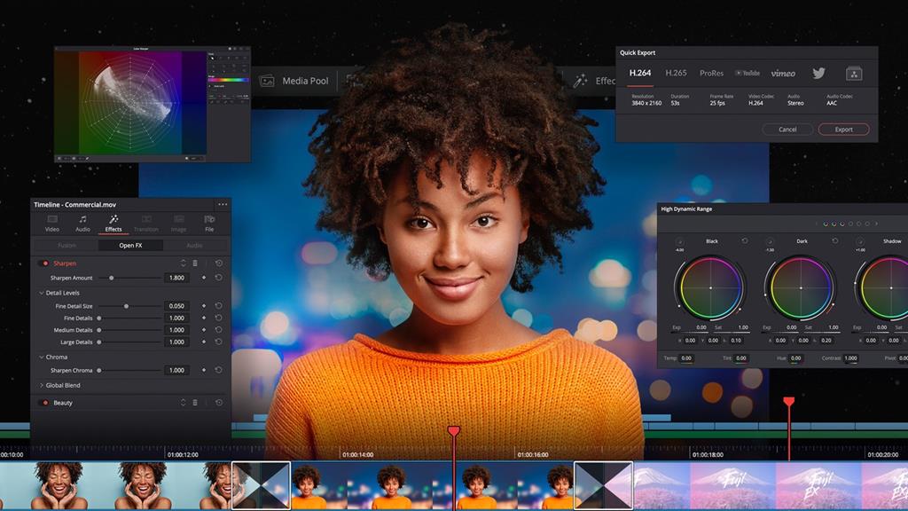Image resolution: width=908 pixels, height=511 pixels.
Task: Select the YouTube export preset icon
Action: tap(748, 74)
